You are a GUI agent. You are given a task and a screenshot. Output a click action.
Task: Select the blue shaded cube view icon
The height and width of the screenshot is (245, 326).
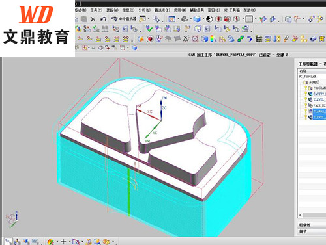pyautogui.click(x=197, y=19)
